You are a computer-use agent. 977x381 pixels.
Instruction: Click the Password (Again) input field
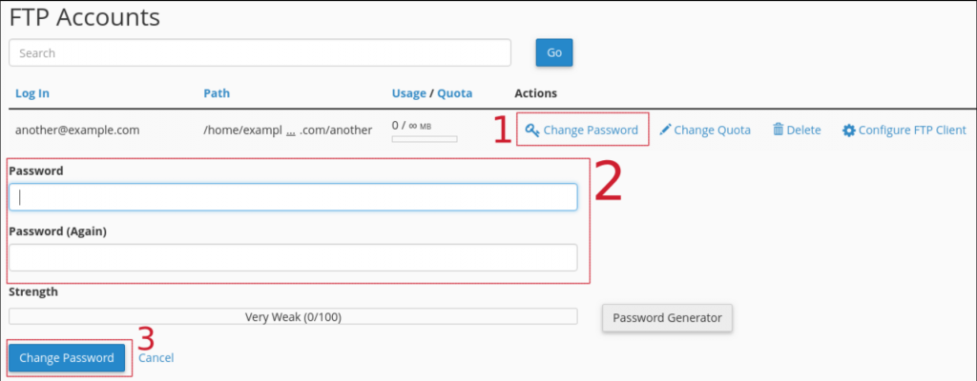293,257
